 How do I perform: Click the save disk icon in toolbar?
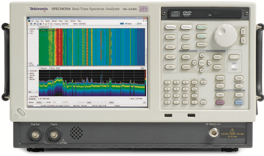pos(31,24)
